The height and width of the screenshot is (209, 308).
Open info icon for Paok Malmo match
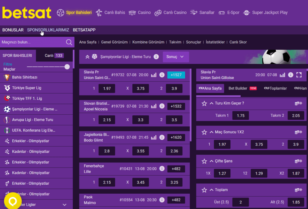tap(162, 200)
